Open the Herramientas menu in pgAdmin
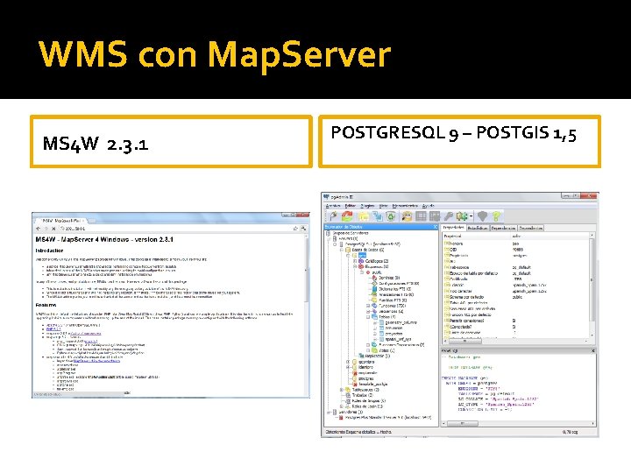Screen dimensions: 631x473 pos(405,206)
